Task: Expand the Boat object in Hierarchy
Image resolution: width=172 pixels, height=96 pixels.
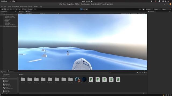Action: (x=5, y=21)
